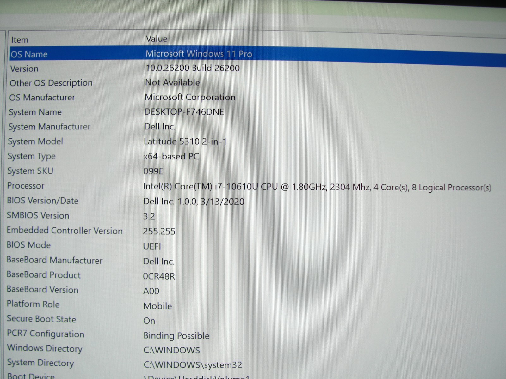Select the Other OS Description row
506x379 pixels.
51,83
